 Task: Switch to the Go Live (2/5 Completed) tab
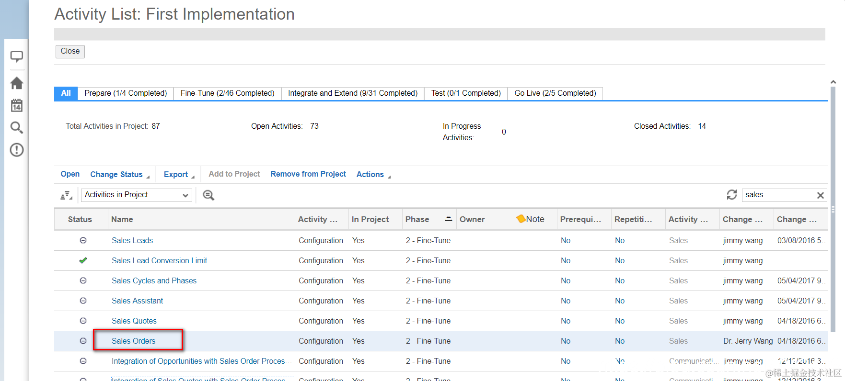point(555,93)
